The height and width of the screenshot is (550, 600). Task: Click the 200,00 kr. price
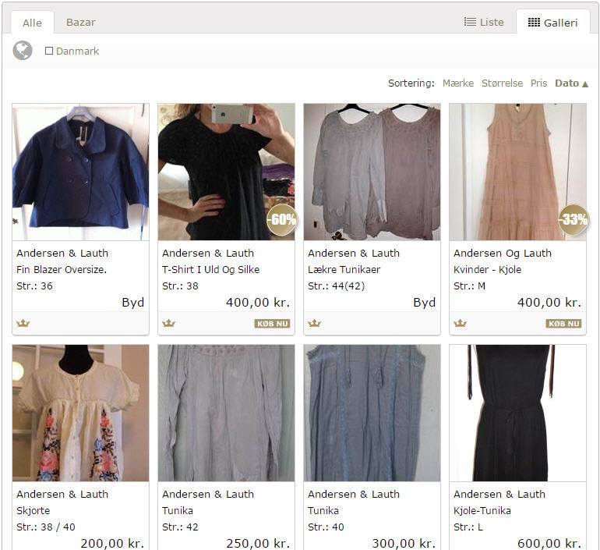point(112,543)
